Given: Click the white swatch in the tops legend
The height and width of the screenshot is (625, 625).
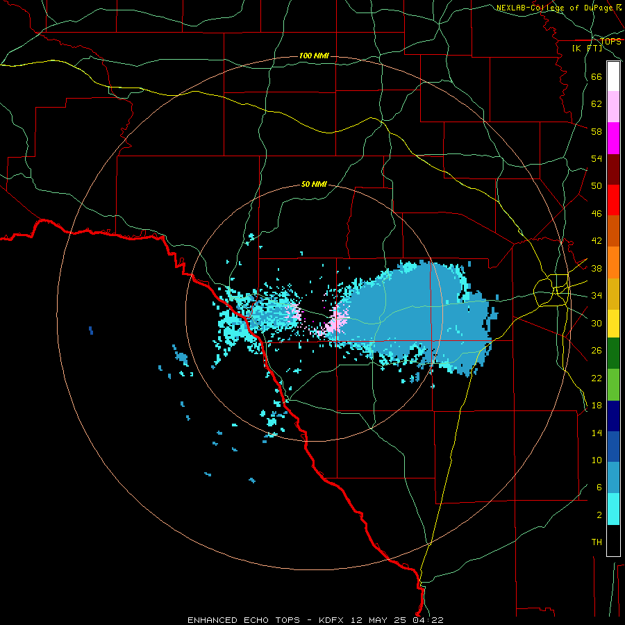Looking at the screenshot, I should point(613,76).
